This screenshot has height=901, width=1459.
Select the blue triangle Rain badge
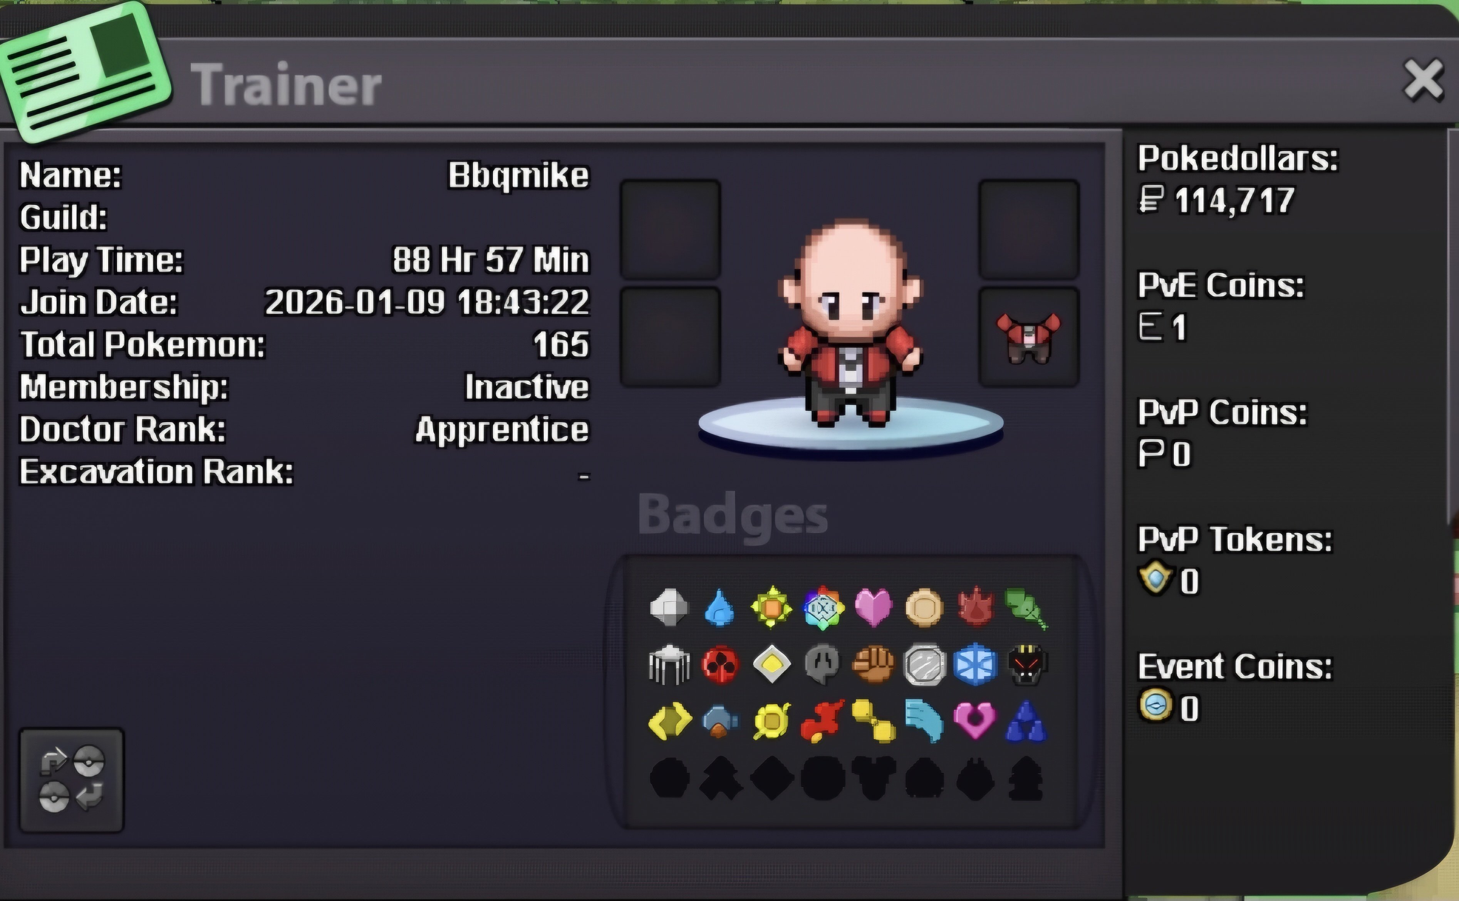pos(1026,721)
